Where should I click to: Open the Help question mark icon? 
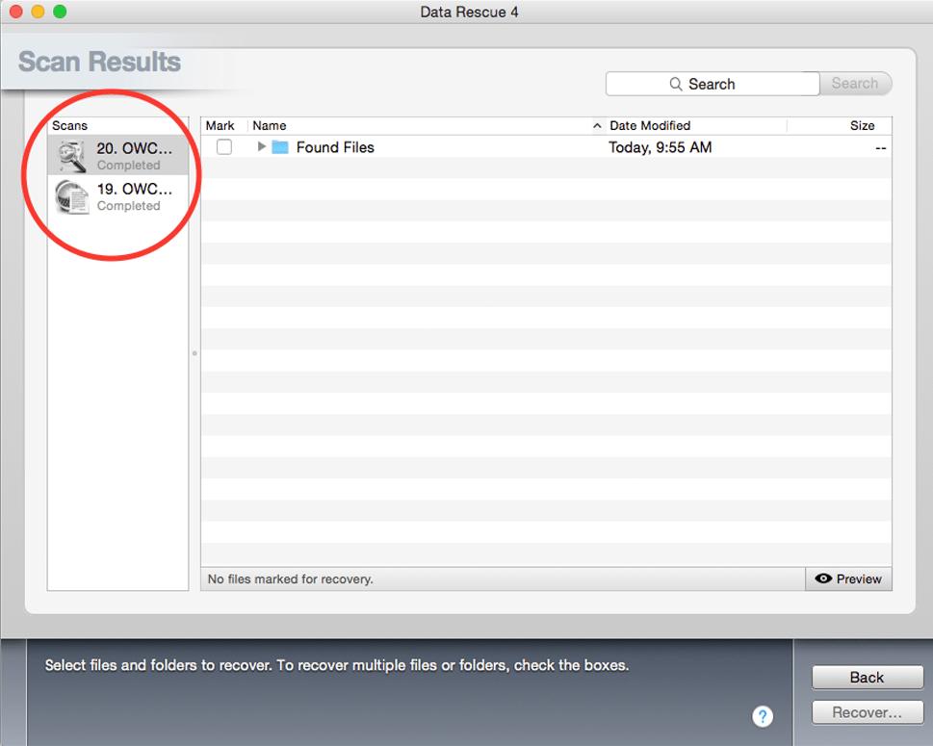point(762,717)
